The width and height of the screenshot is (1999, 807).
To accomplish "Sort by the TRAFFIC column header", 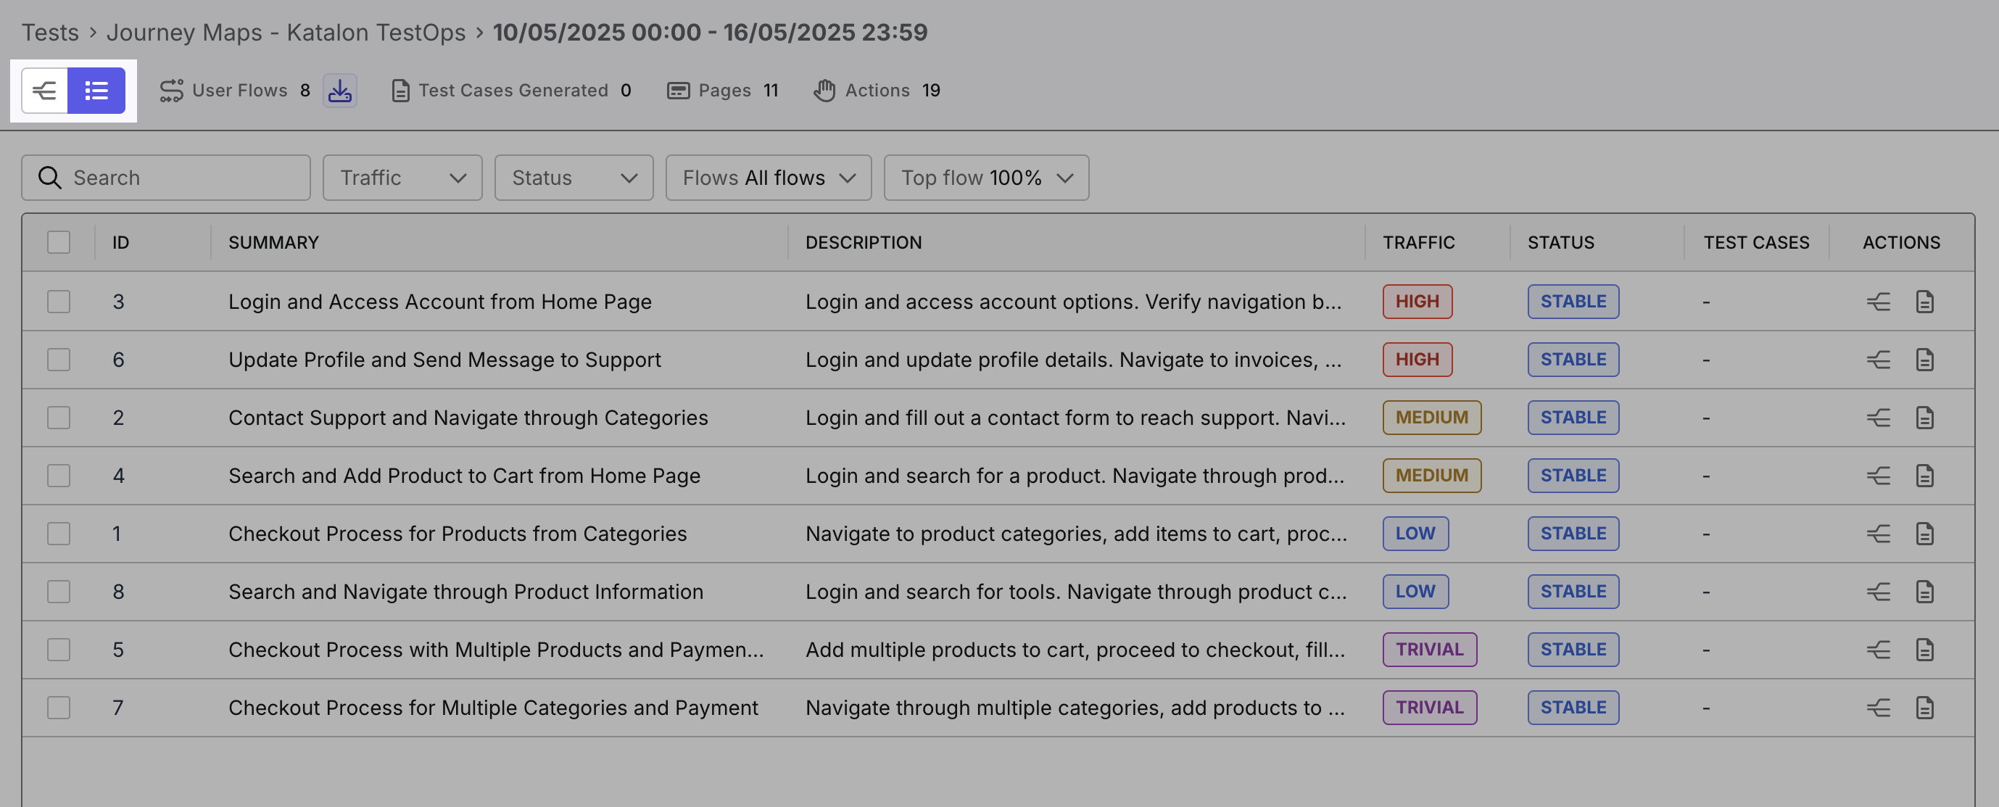I will pos(1417,242).
